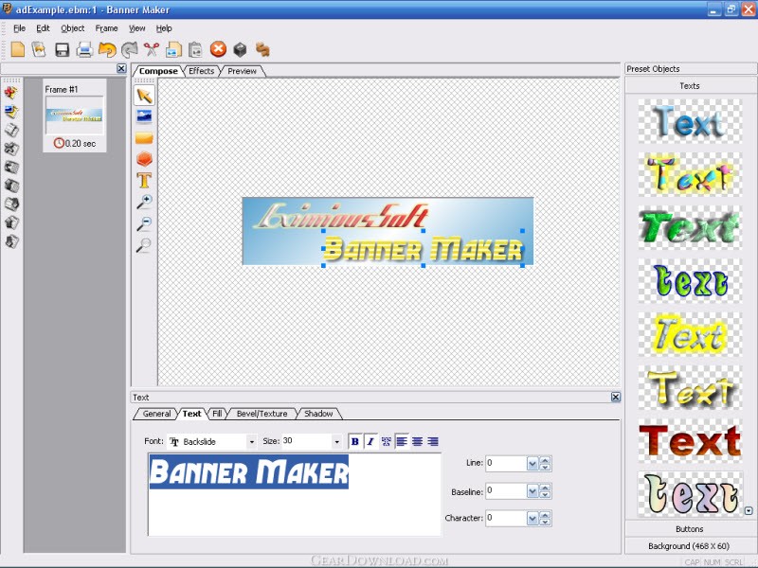The height and width of the screenshot is (568, 758).
Task: Open file using the toolbar Open icon
Action: [39, 49]
